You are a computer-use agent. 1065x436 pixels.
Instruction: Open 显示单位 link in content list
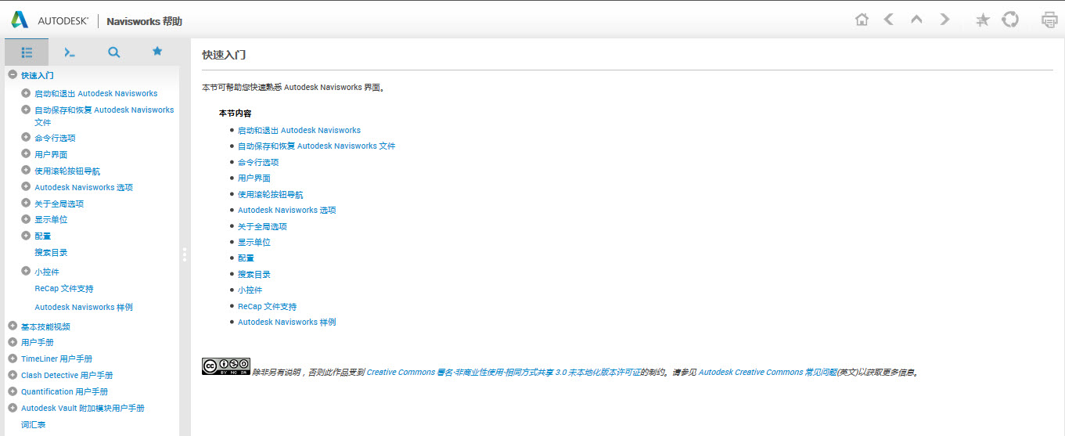(x=254, y=243)
